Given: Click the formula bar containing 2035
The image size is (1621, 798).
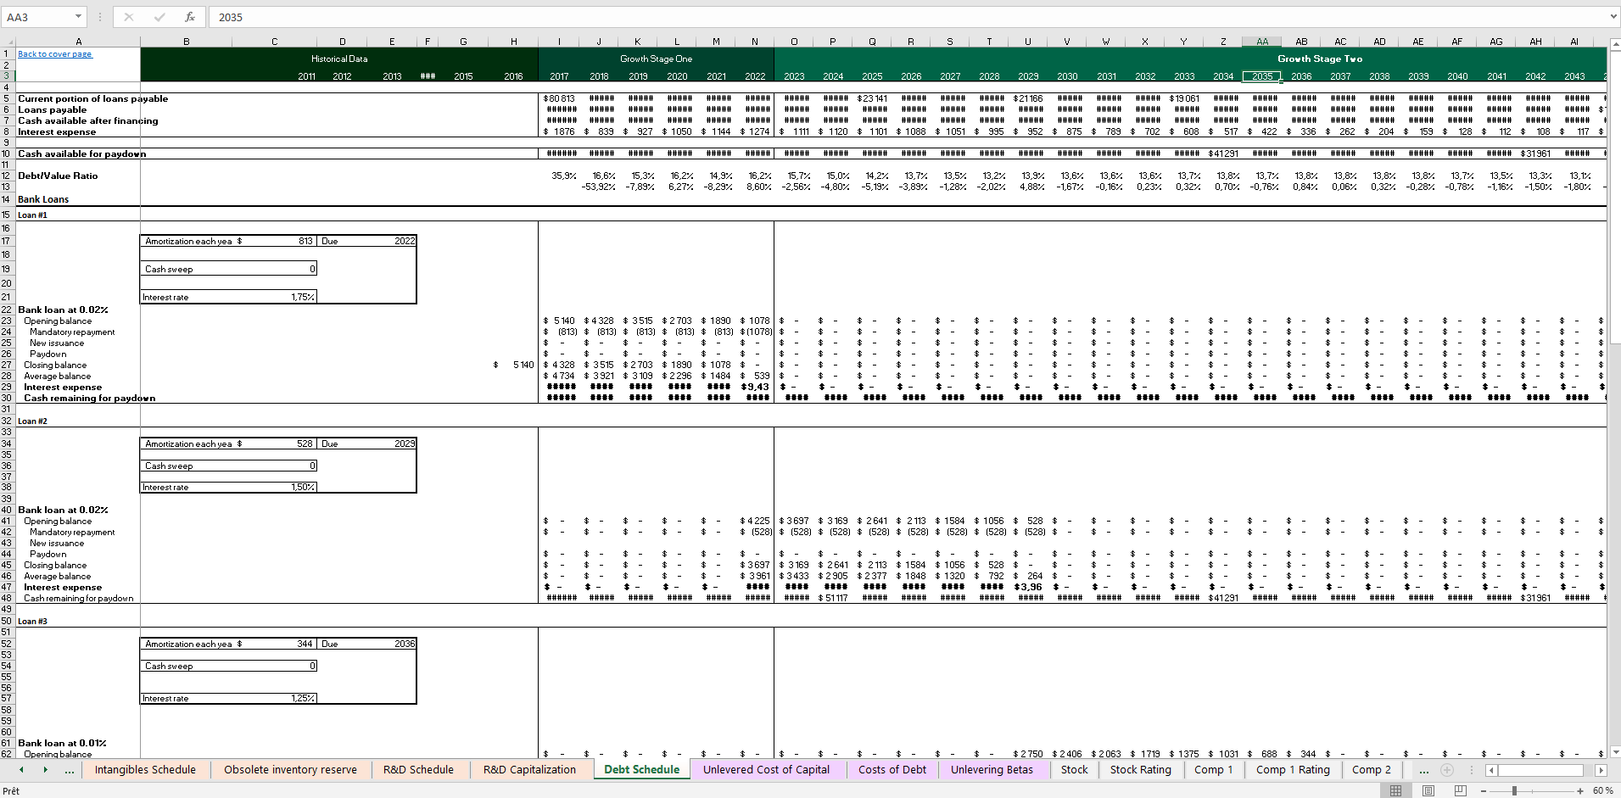Looking at the screenshot, I should (908, 17).
